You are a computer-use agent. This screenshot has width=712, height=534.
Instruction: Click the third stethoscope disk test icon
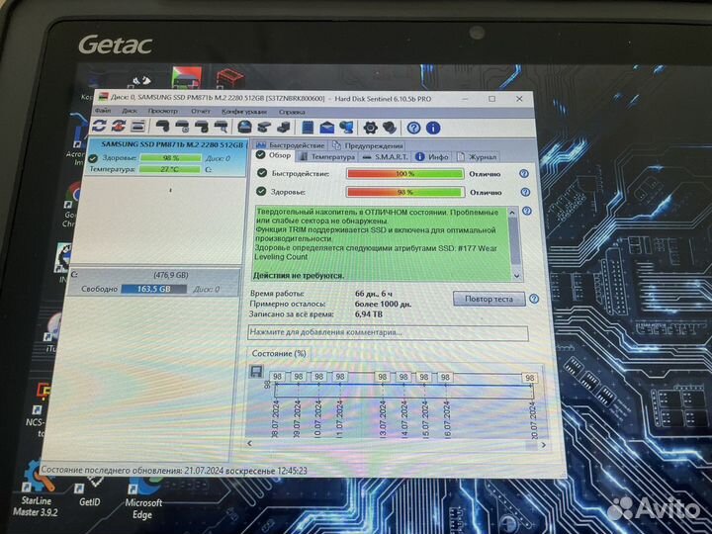pos(202,127)
